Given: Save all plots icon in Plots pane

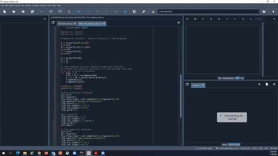Looking at the screenshot, I should click(195, 19).
